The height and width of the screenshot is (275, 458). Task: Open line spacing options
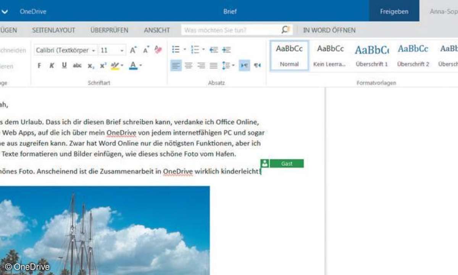(x=226, y=66)
